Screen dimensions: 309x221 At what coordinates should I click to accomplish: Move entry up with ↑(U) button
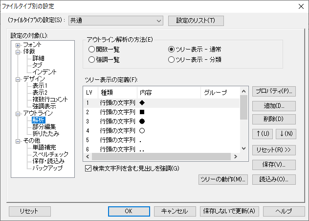click(x=263, y=134)
